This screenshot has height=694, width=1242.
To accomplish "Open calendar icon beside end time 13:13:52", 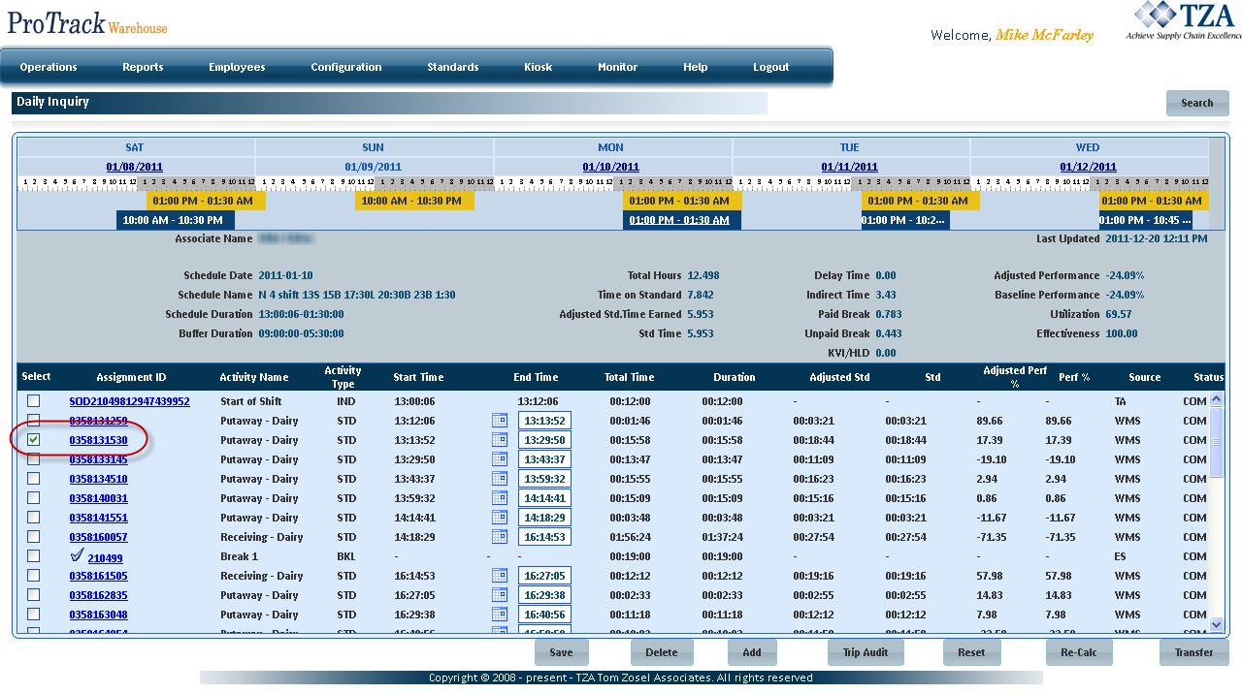I will tap(500, 421).
